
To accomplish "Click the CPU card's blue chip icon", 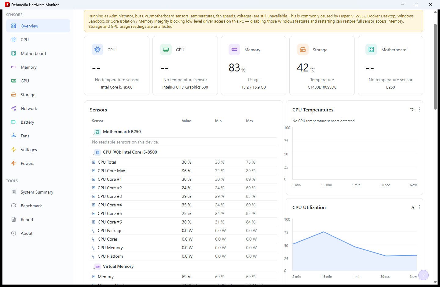I will (97, 49).
